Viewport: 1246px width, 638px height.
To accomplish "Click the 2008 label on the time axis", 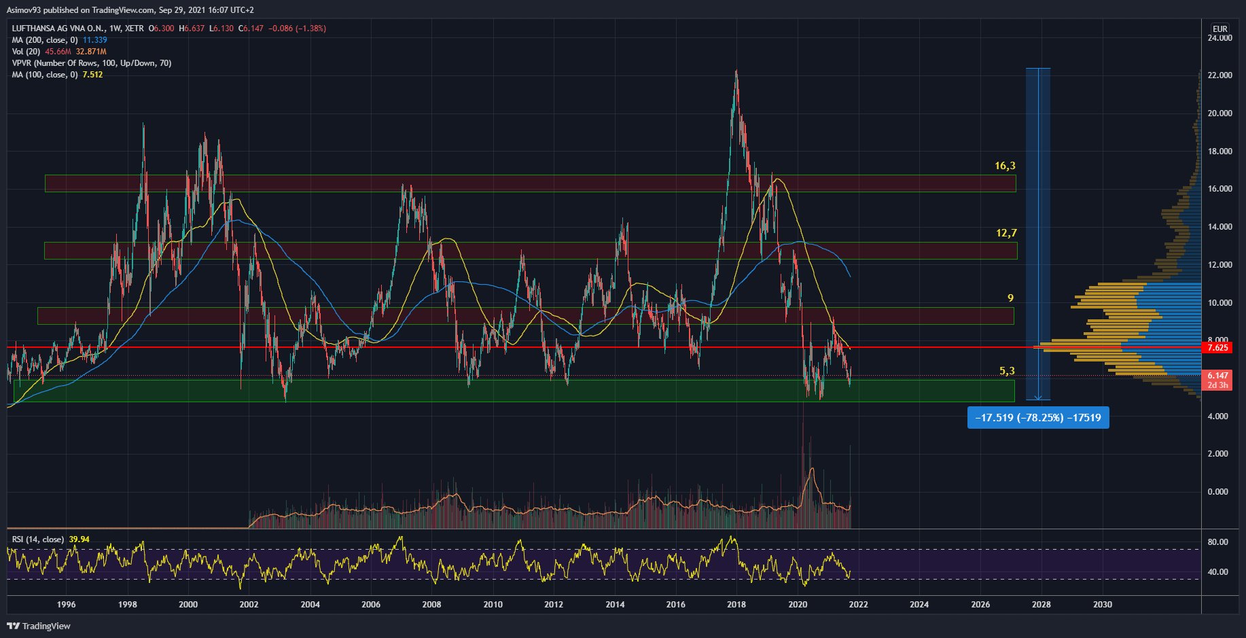I will (x=431, y=604).
